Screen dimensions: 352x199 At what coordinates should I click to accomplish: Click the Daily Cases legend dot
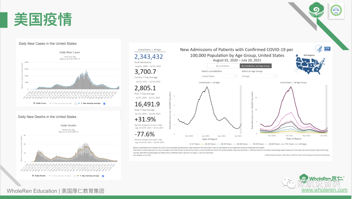pyautogui.click(x=34, y=103)
